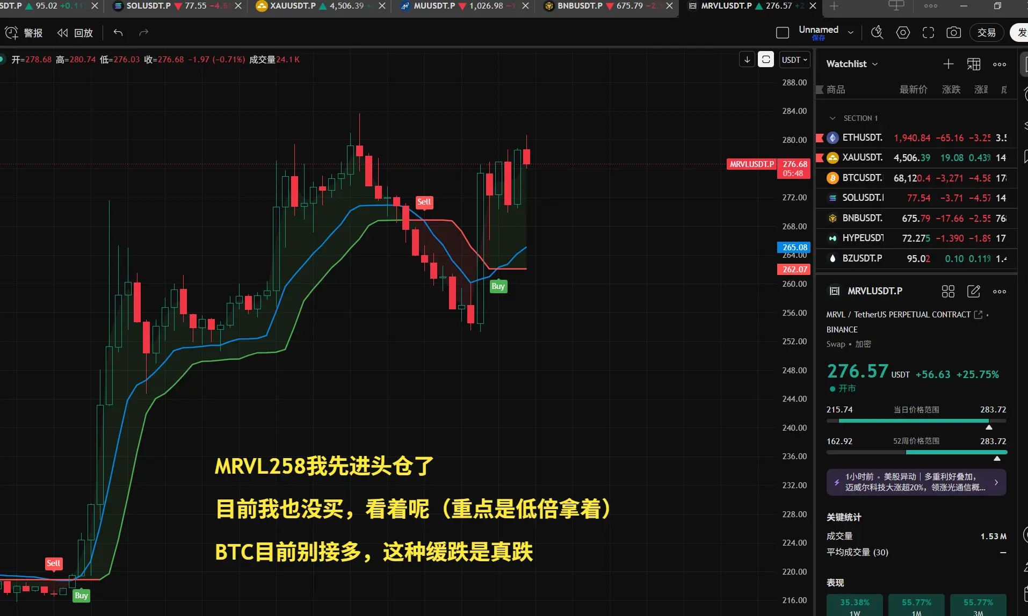Open a new tab with the plus icon

834,6
